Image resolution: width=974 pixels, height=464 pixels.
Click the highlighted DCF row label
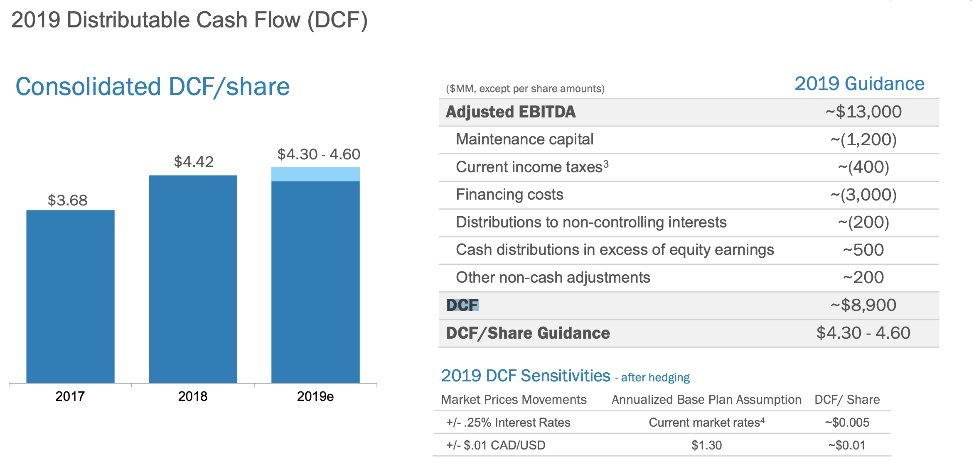(462, 305)
